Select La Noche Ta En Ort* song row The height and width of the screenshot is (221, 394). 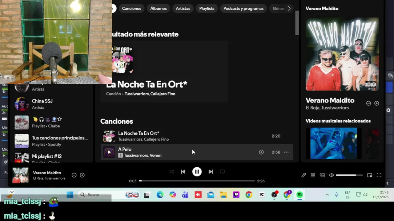[197, 136]
